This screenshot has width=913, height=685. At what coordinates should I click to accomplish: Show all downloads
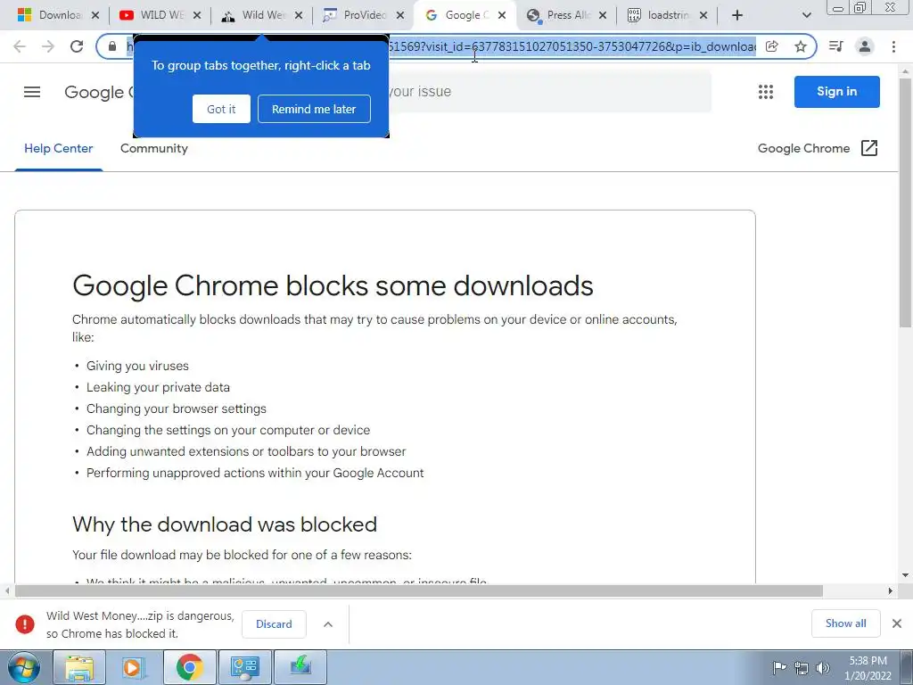845,623
